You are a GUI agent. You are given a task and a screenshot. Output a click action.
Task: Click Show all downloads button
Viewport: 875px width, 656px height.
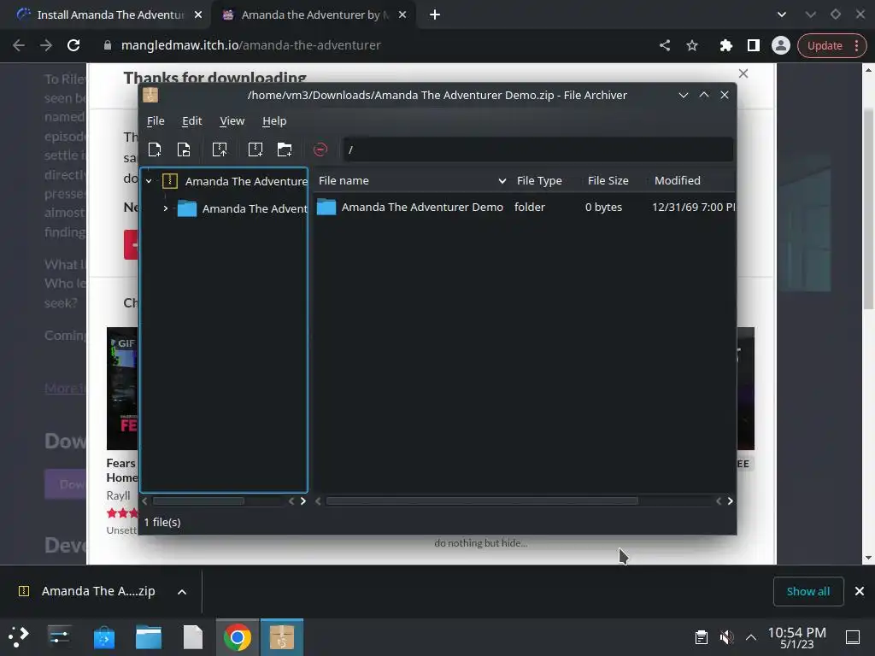(x=808, y=591)
